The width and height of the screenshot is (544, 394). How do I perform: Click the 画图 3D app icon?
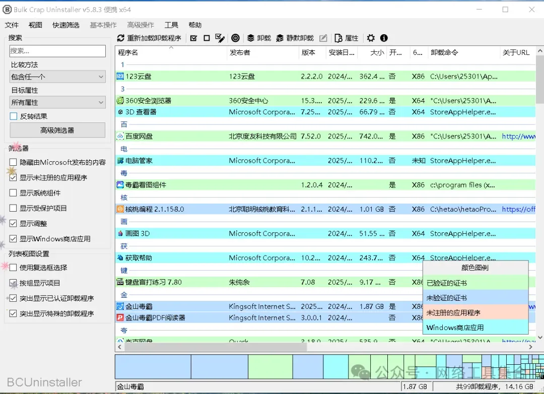pos(120,233)
